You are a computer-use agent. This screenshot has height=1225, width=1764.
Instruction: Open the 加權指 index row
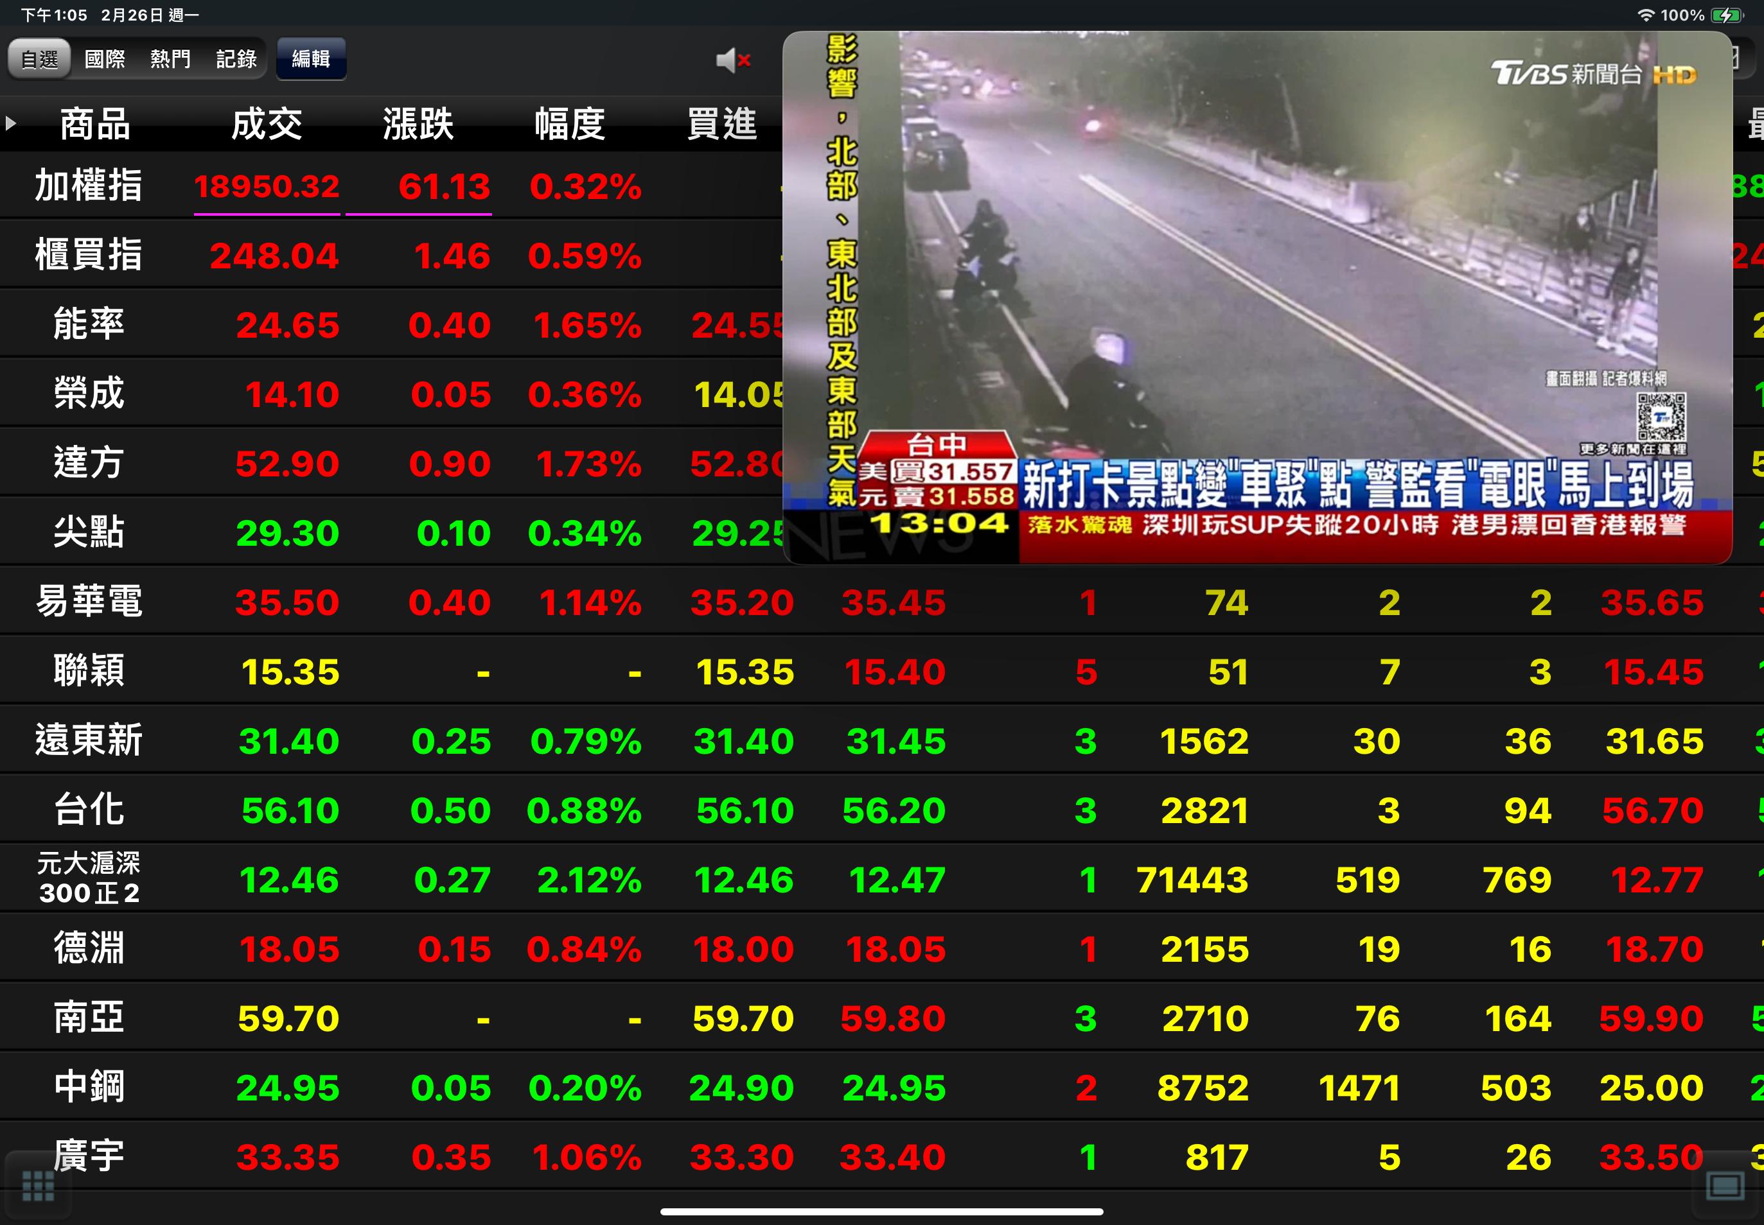coord(881,186)
